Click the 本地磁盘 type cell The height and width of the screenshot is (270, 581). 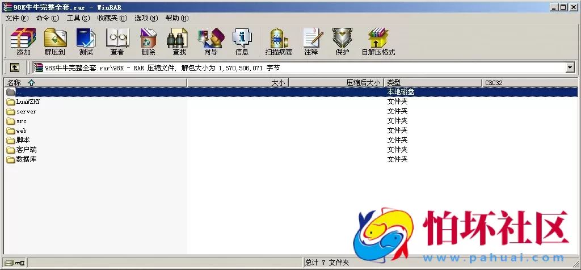pos(401,92)
